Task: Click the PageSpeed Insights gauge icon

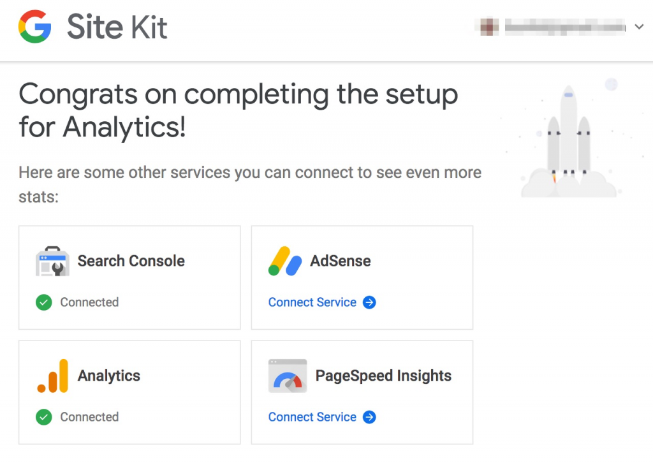Action: click(x=288, y=376)
